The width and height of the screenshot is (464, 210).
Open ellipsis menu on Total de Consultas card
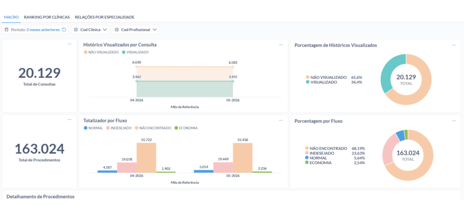(69, 44)
